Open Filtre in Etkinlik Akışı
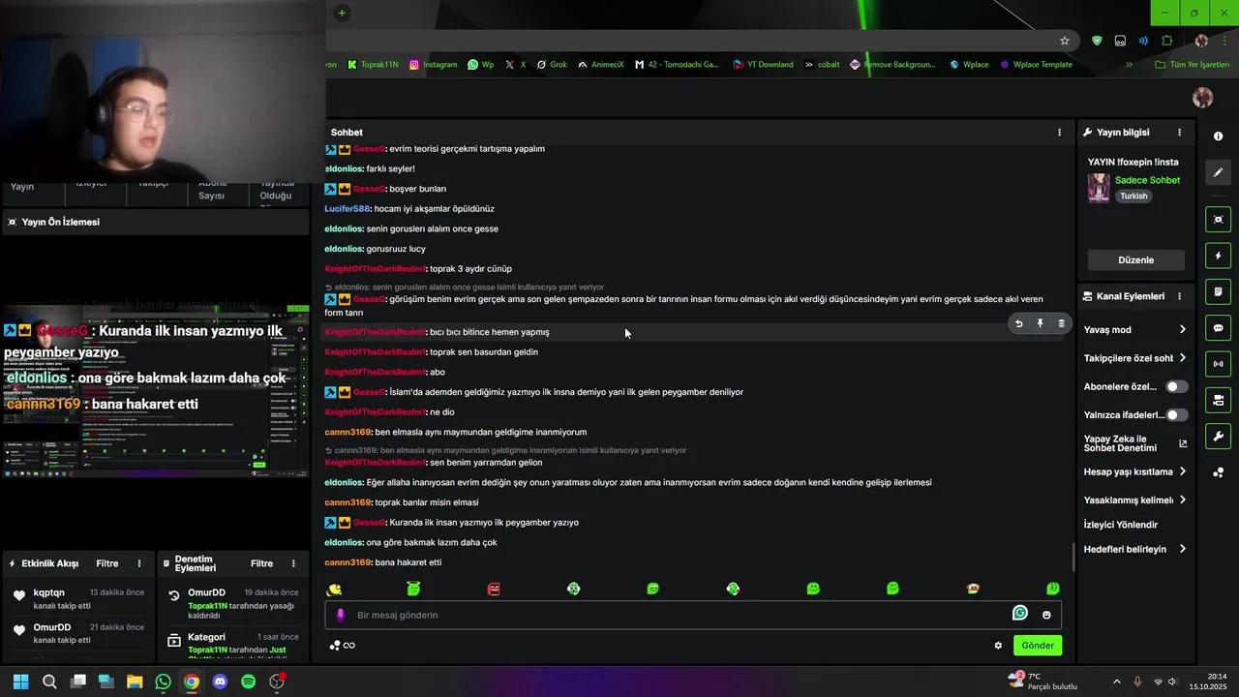1239x697 pixels. pyautogui.click(x=107, y=563)
